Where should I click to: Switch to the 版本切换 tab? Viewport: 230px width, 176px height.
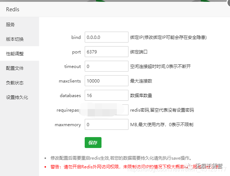(19, 39)
